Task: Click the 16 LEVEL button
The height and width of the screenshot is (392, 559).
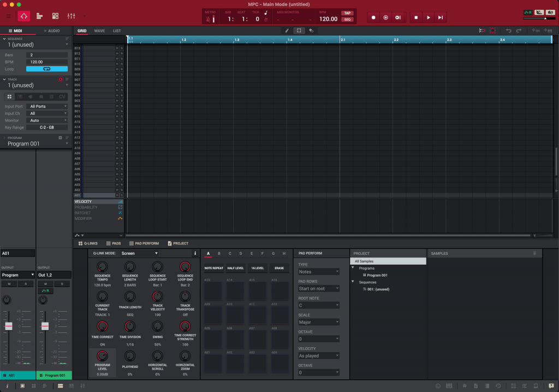Action: coord(257,268)
